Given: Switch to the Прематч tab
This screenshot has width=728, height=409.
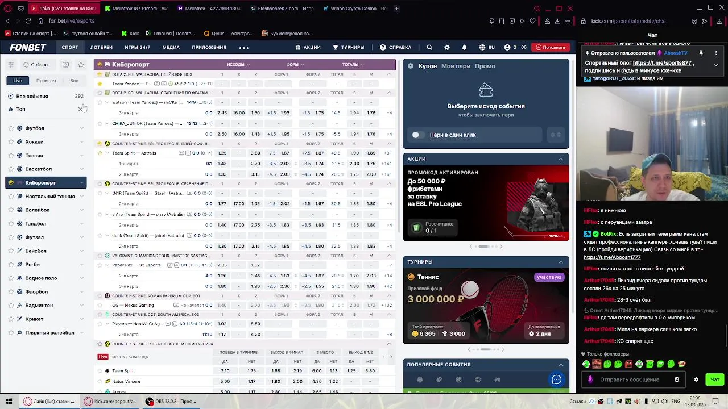Looking at the screenshot, I should [46, 81].
